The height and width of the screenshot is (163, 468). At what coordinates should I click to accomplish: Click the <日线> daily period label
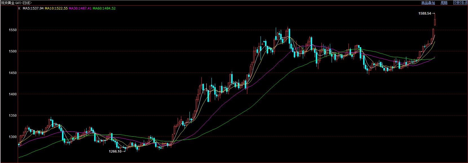point(27,3)
